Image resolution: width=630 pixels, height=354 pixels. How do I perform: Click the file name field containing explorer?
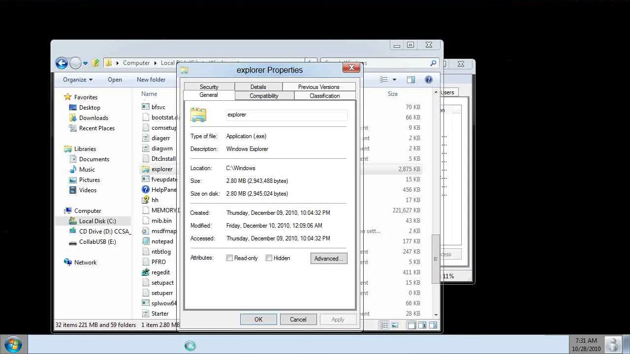(x=286, y=115)
